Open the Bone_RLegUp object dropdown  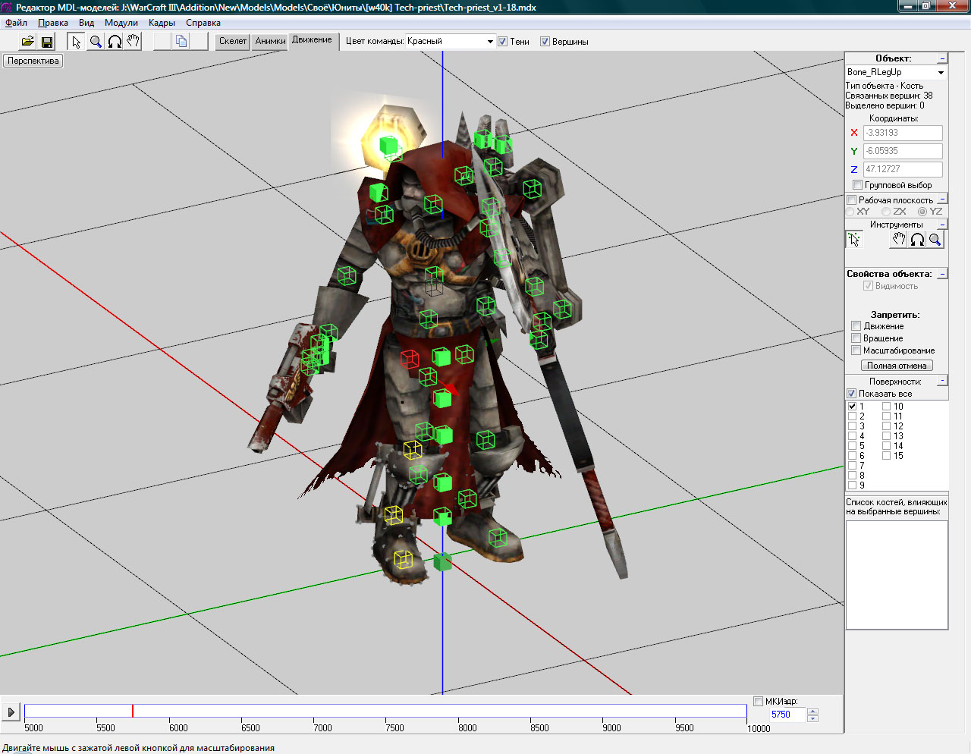[x=941, y=73]
